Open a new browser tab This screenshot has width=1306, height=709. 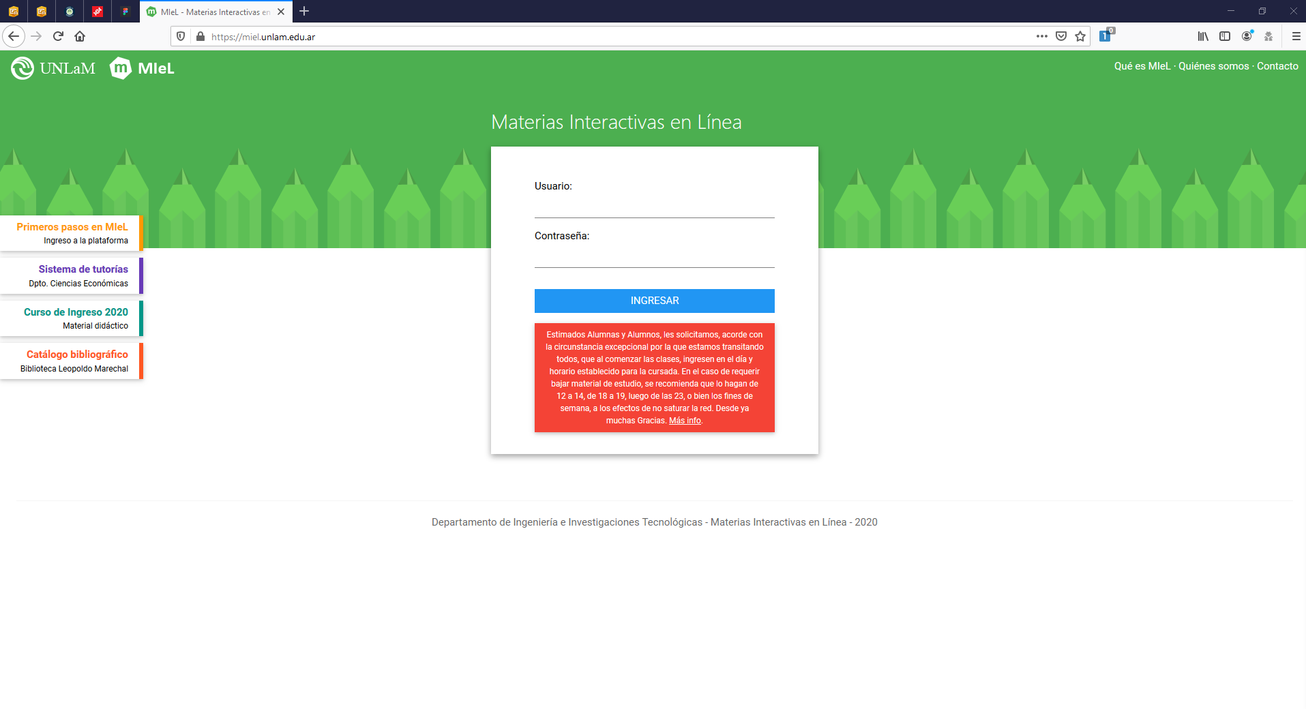304,12
